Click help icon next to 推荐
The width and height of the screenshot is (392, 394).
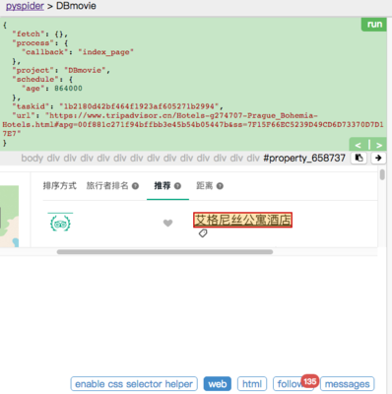click(177, 186)
